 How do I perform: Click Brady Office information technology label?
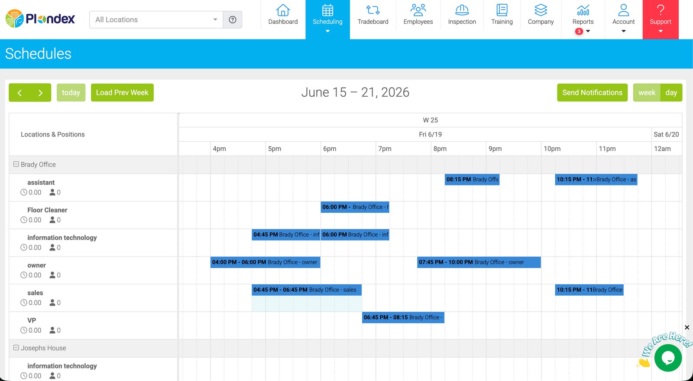[62, 238]
